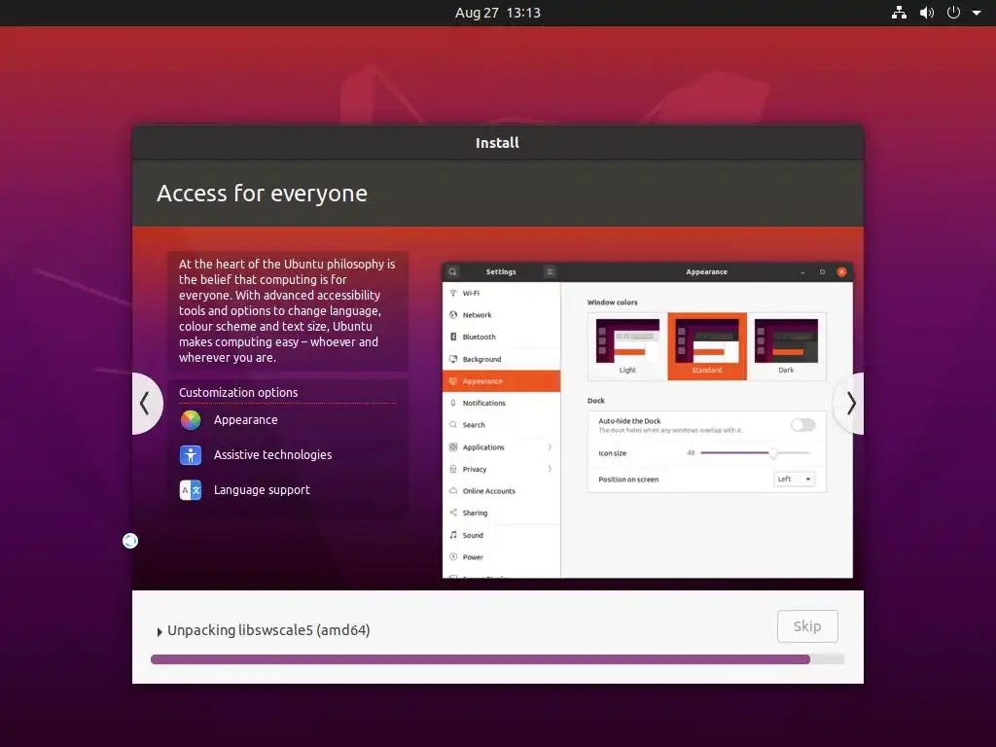Go to the previous slideshow slide
This screenshot has width=996, height=747.
pos(146,404)
